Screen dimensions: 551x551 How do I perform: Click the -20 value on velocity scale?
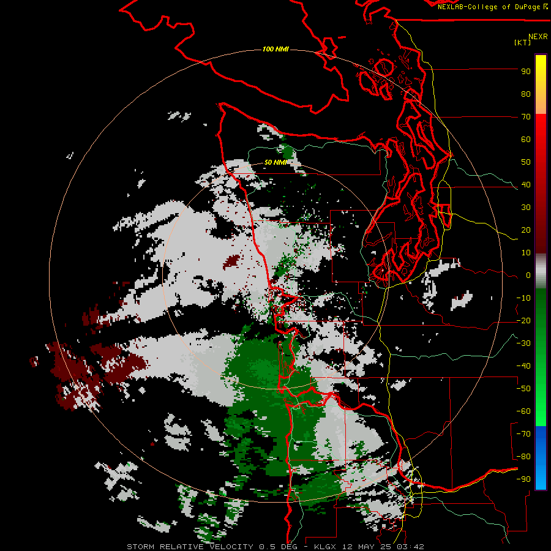click(x=523, y=321)
